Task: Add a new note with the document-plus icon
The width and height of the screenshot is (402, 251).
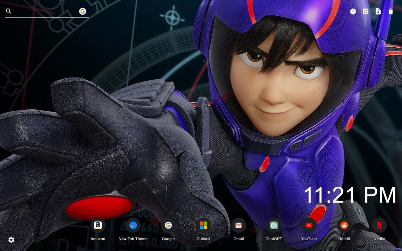Action: 378,11
